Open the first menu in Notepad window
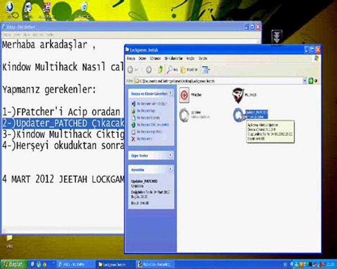This screenshot has width=337, height=269. pyautogui.click(x=6, y=34)
